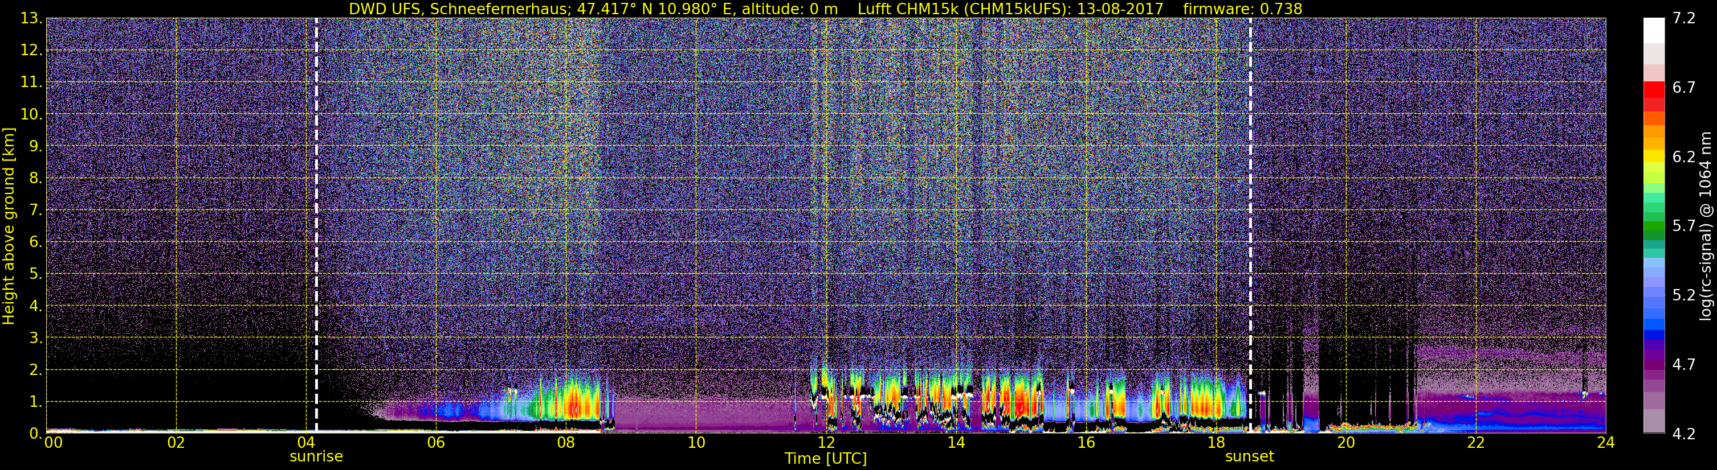
Task: Click the '3.' height axis tick label
Action: (x=35, y=337)
